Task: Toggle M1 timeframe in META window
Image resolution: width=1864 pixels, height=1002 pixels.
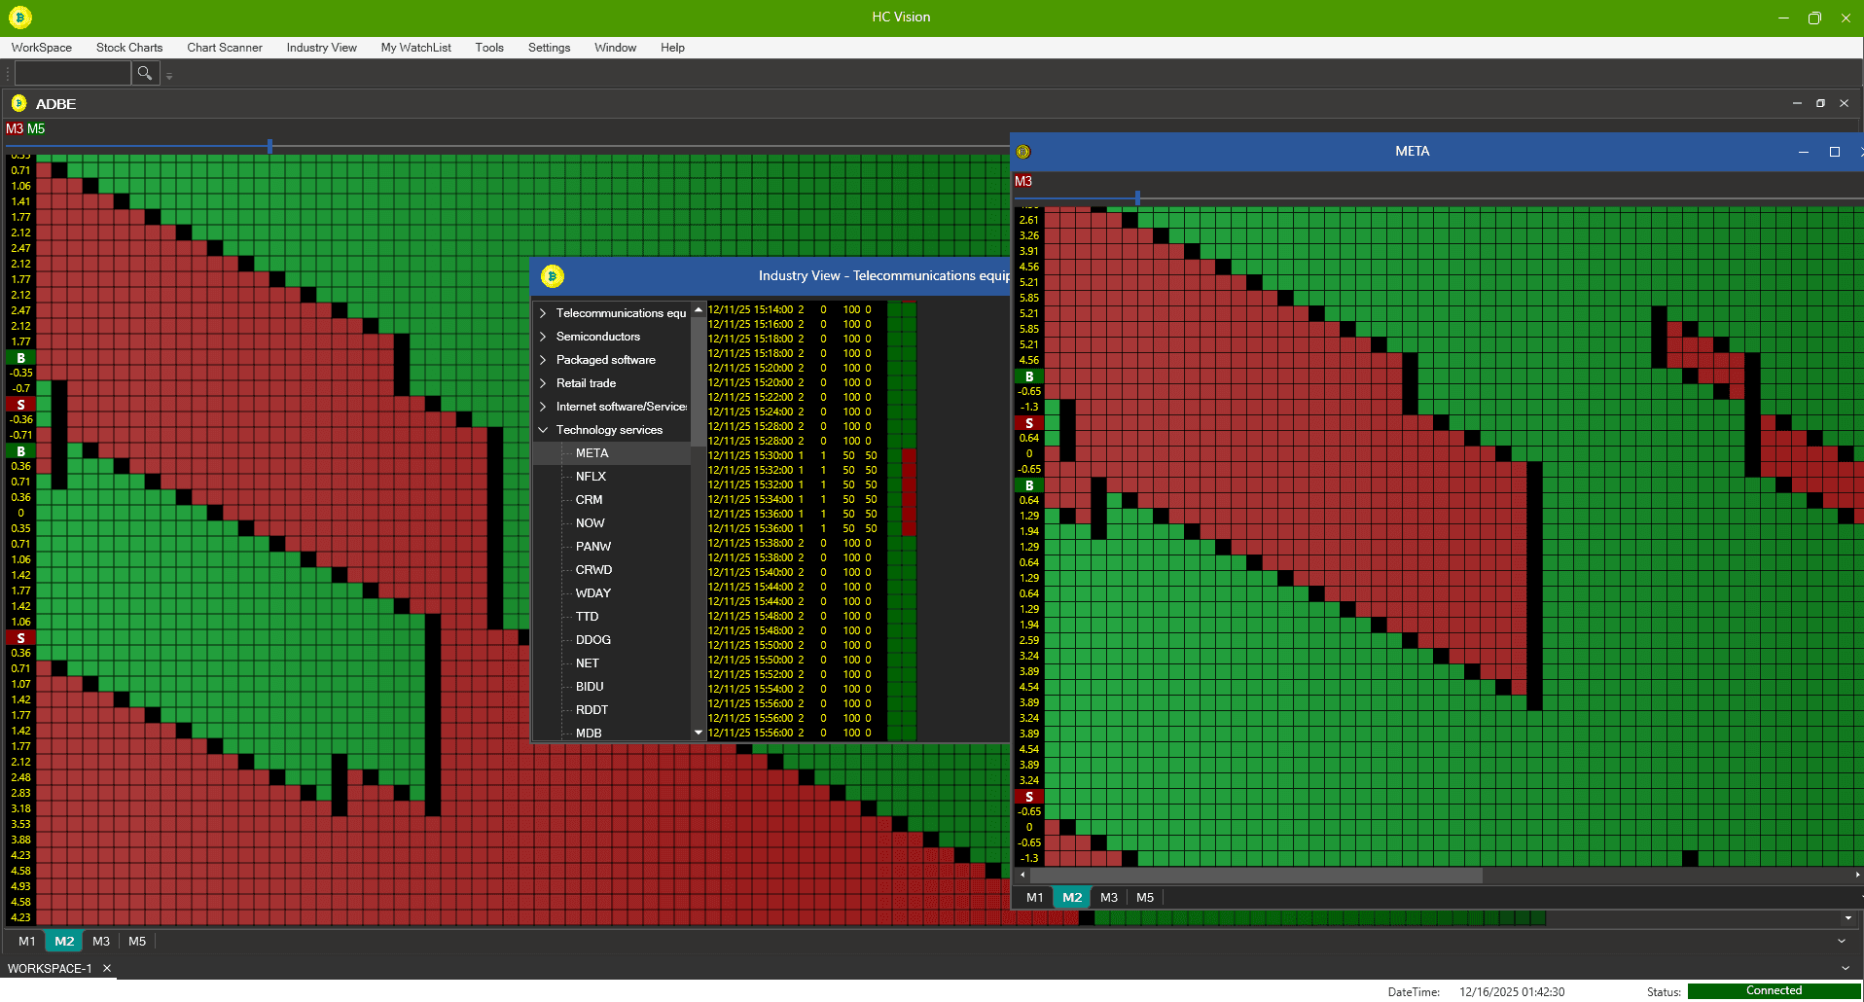Action: [1034, 897]
